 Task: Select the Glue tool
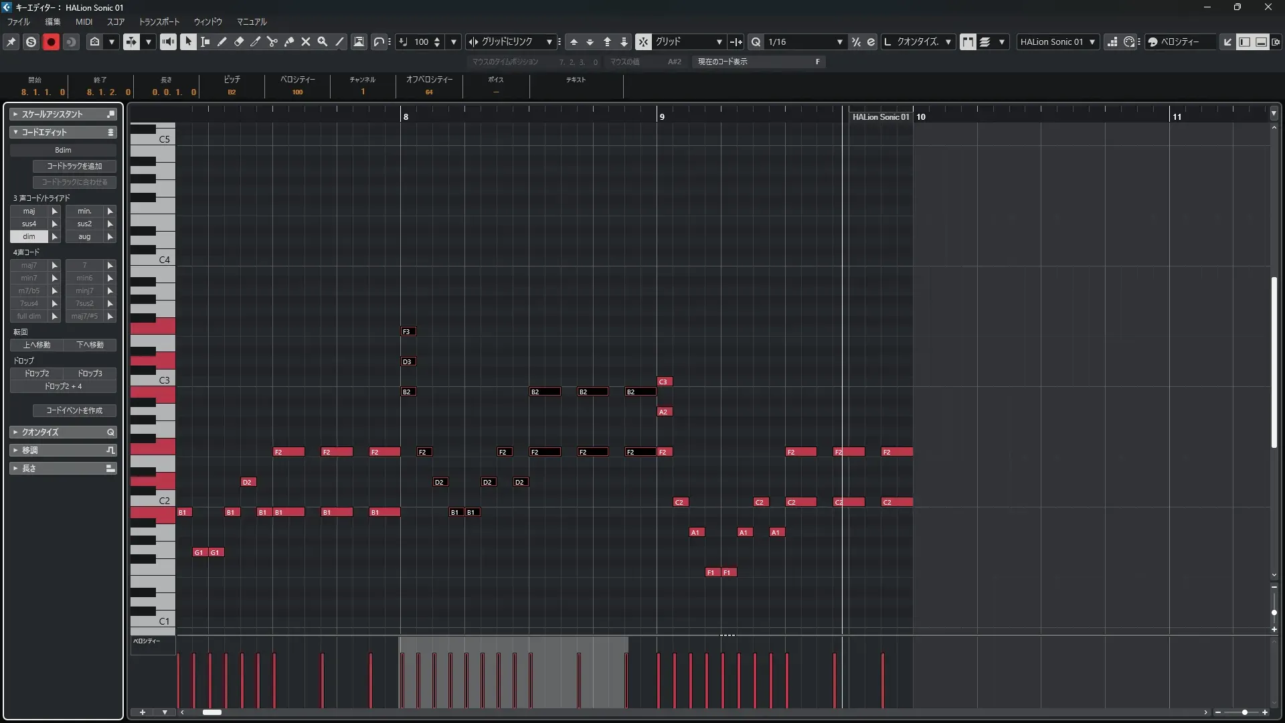coord(289,42)
